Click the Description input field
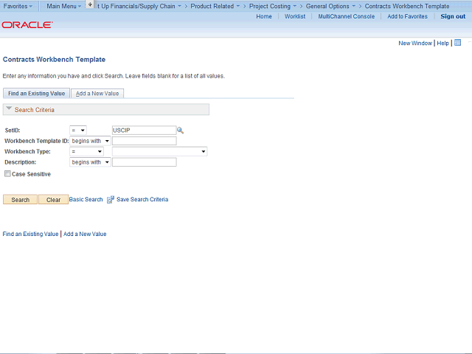Viewport: 472px width, 354px height. point(145,162)
